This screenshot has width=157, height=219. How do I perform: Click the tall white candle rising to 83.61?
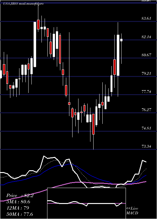coord(35,44)
